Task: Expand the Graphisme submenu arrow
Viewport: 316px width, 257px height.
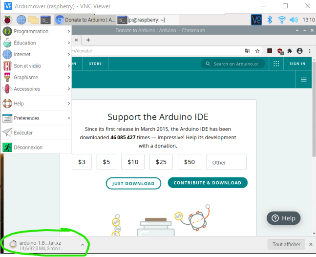Action: (69, 77)
